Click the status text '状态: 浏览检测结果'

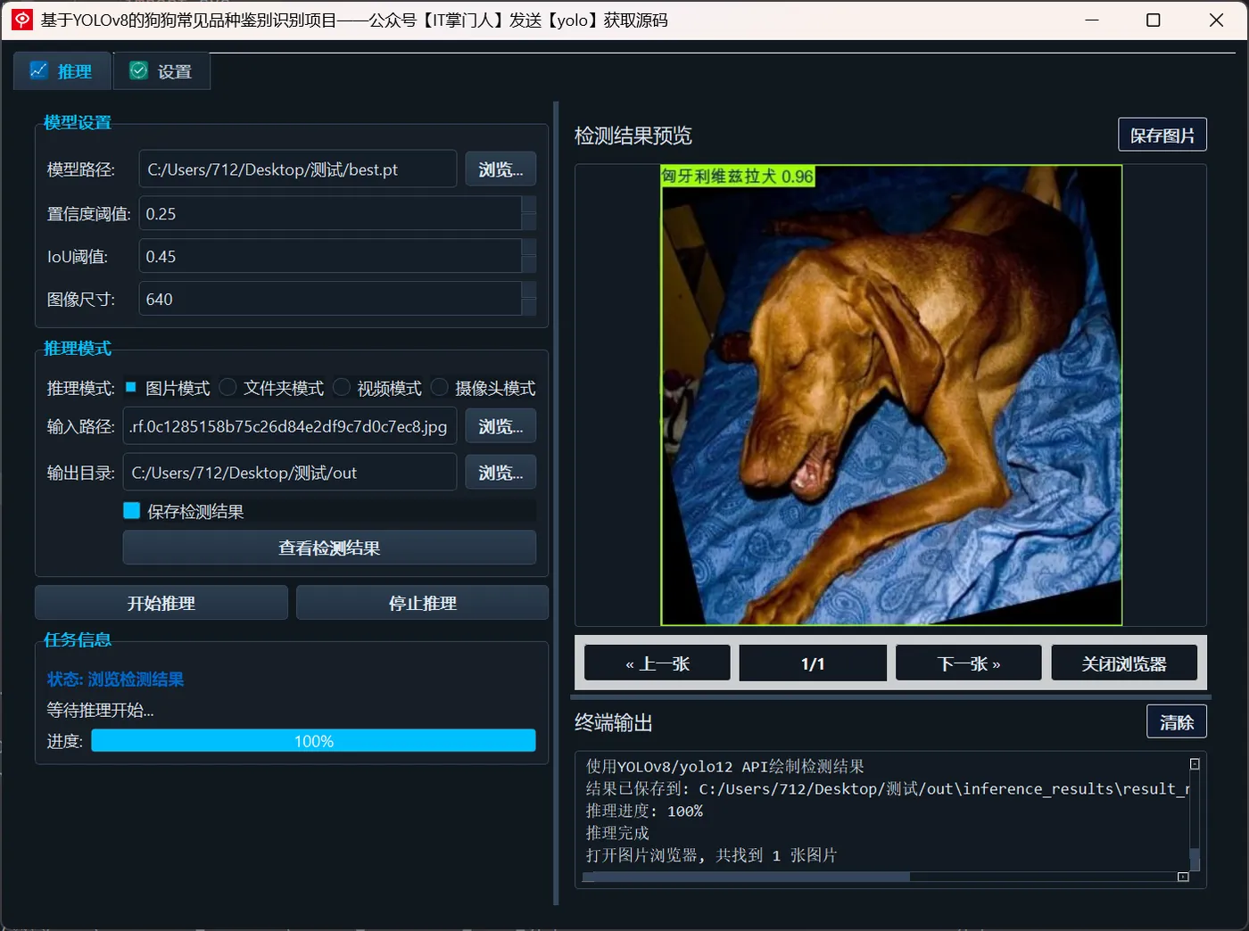[x=115, y=680]
